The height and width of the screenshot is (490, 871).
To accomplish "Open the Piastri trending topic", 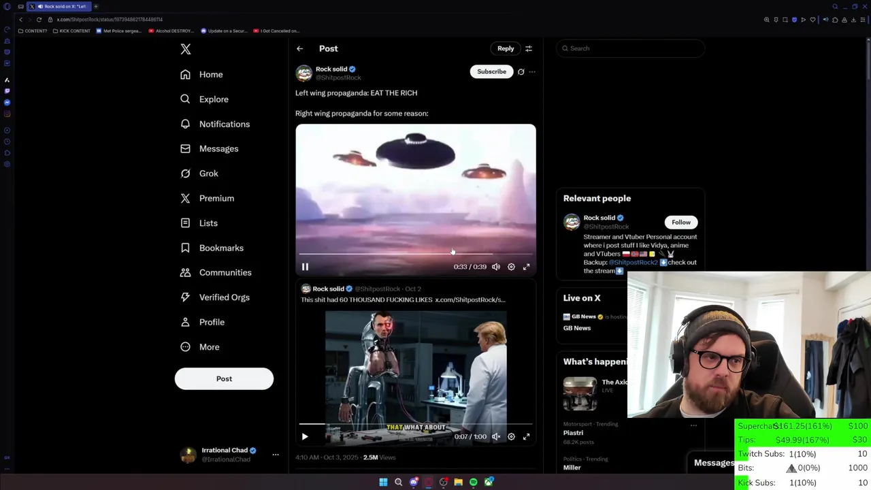I will (573, 433).
